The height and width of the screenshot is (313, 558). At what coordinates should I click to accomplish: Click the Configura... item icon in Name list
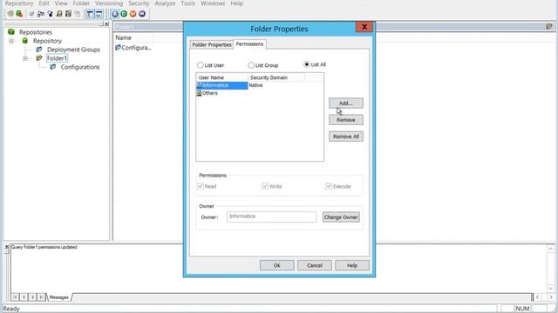click(118, 47)
